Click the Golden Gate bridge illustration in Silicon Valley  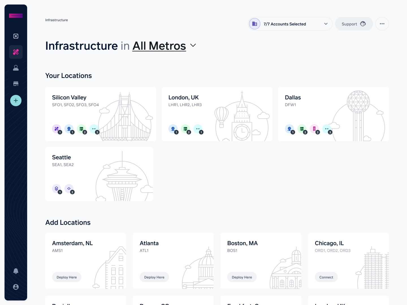point(125,117)
